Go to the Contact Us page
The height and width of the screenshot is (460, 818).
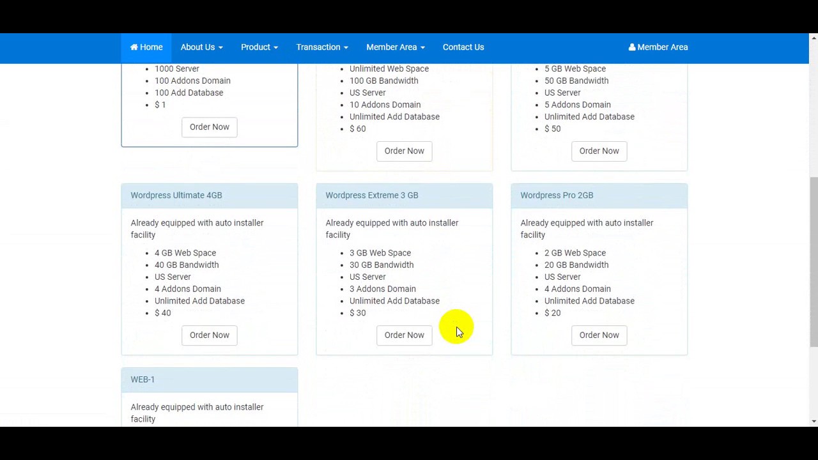click(x=463, y=47)
